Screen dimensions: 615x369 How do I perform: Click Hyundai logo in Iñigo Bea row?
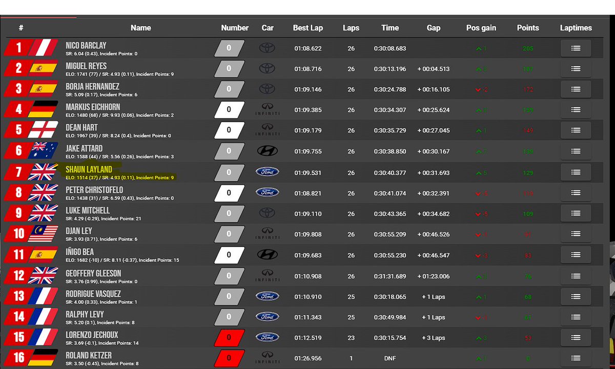pyautogui.click(x=267, y=255)
